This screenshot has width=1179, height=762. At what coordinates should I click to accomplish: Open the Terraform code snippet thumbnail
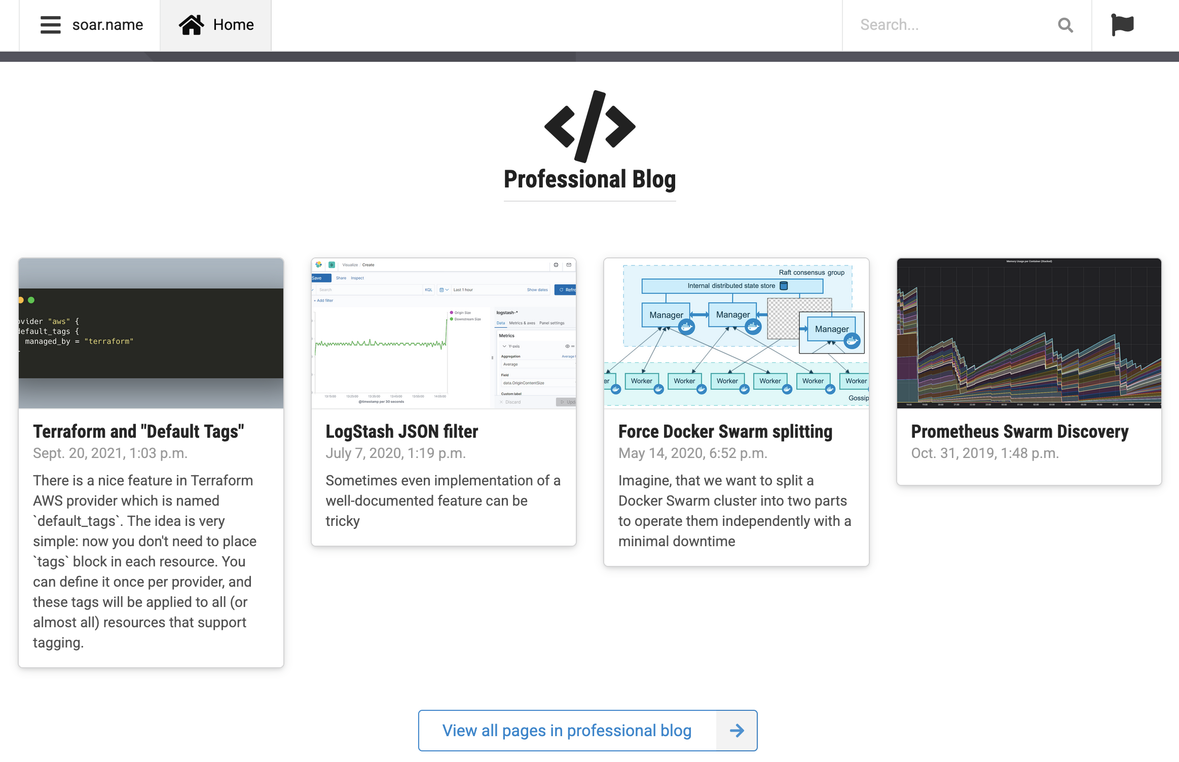pos(151,333)
